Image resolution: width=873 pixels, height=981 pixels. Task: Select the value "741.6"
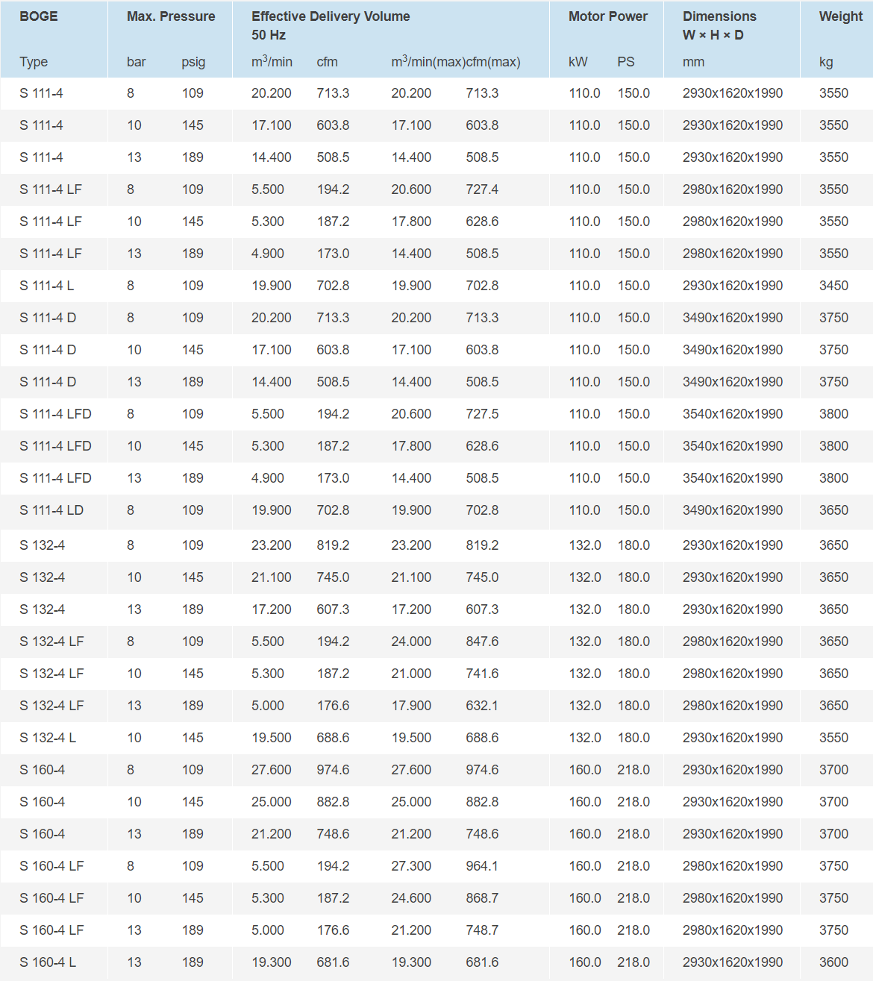[x=482, y=674]
